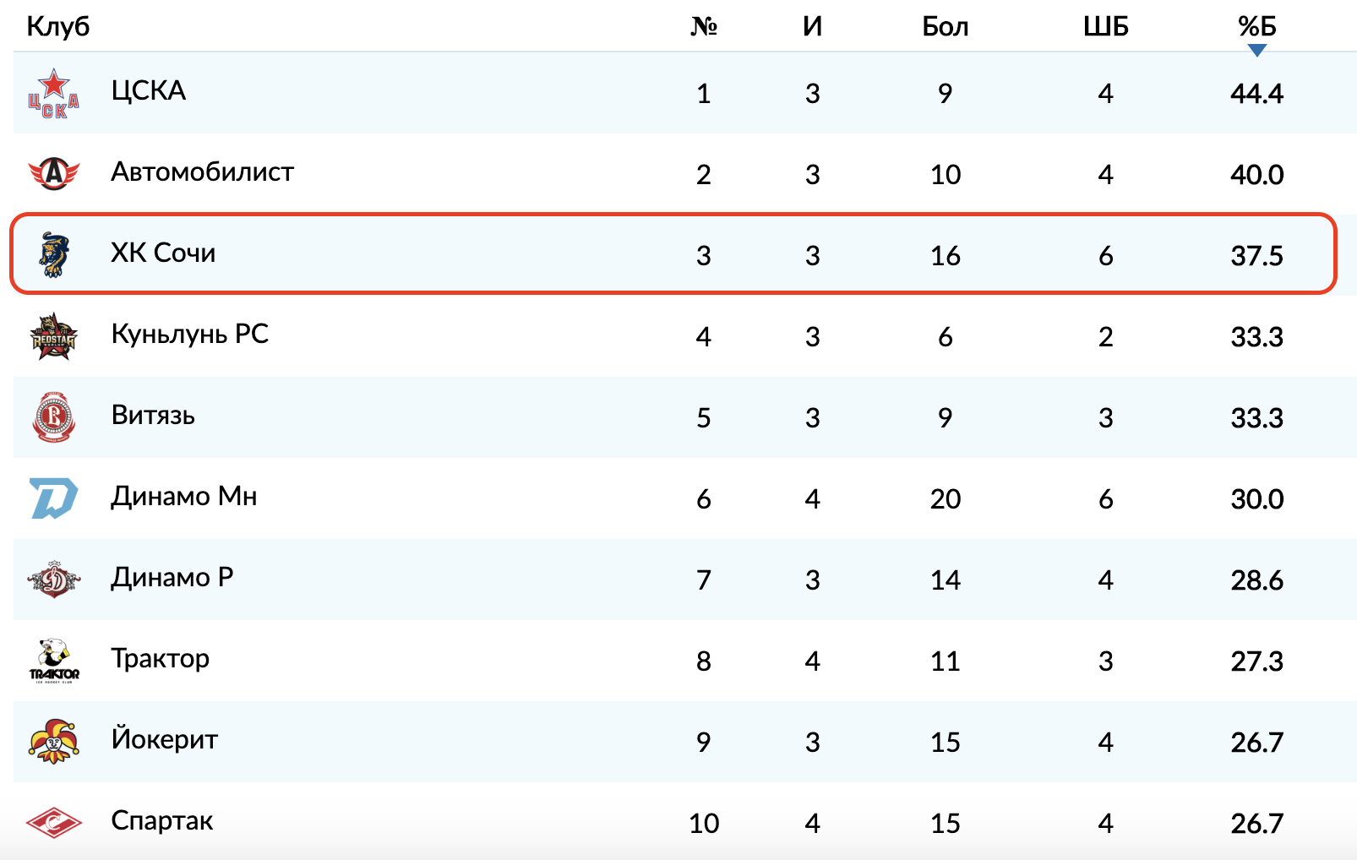Click the CSKA club logo

pos(54,93)
